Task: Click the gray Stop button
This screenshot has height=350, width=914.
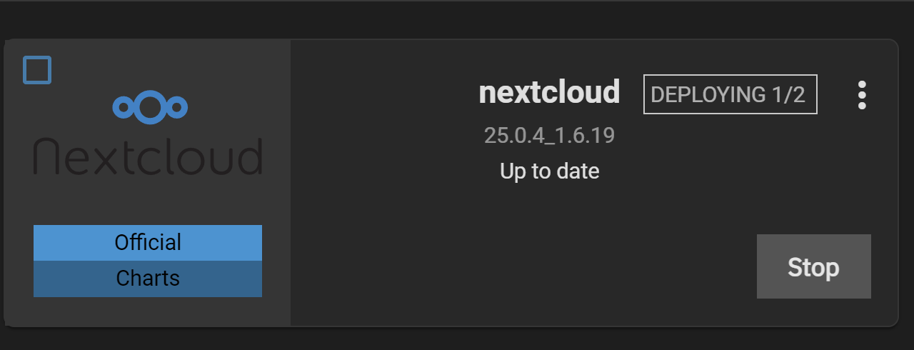Action: coord(814,266)
